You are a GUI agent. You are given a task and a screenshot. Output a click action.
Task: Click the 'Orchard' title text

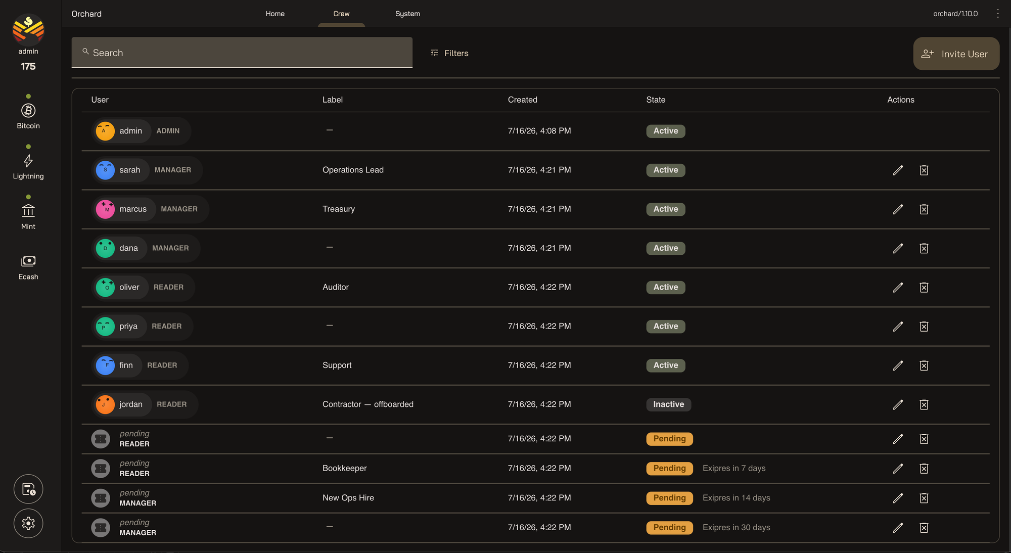pos(86,14)
